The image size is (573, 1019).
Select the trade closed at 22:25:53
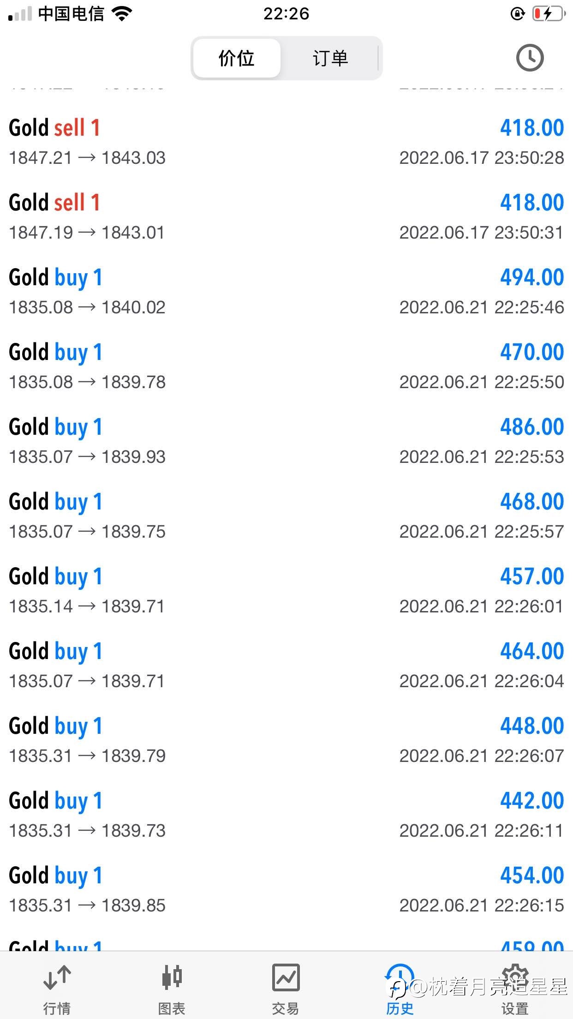(286, 441)
